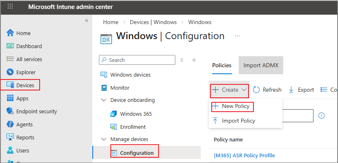Click the Reports monitor icon
338x163 pixels.
pyautogui.click(x=10, y=137)
